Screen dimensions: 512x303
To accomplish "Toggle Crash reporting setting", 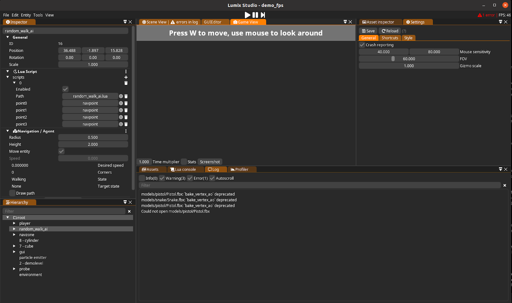I will coord(362,45).
